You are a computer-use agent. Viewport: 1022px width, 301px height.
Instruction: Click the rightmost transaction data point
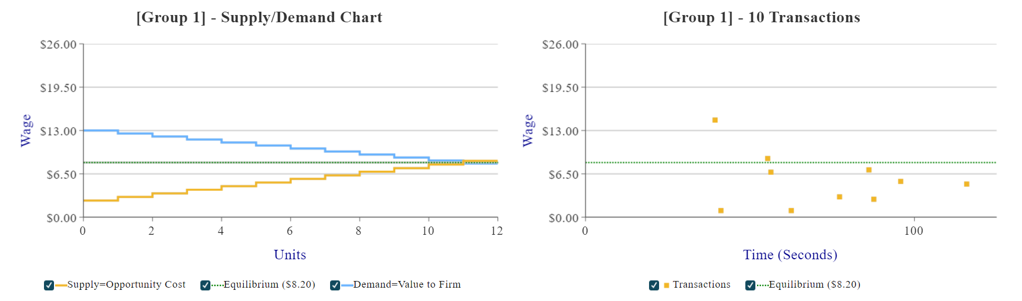[967, 184]
